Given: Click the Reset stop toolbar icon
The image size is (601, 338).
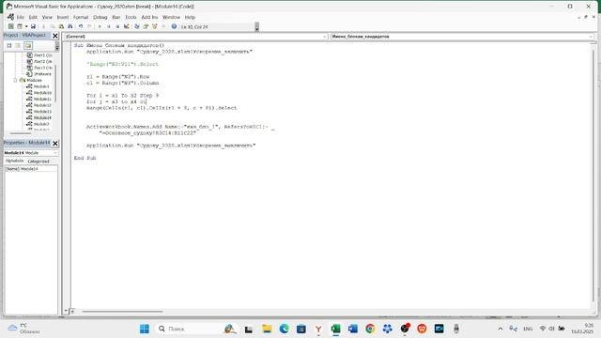Looking at the screenshot, I should (x=117, y=26).
